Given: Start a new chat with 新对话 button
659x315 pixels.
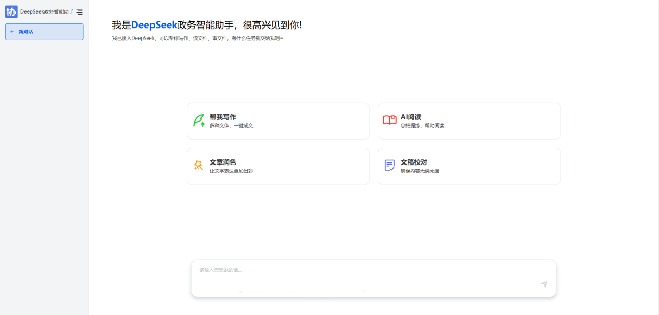Looking at the screenshot, I should (44, 32).
